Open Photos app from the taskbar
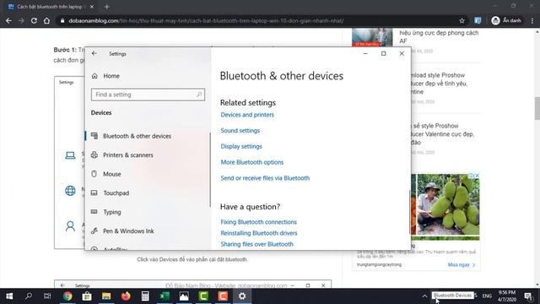The height and width of the screenshot is (304, 540). (x=184, y=296)
